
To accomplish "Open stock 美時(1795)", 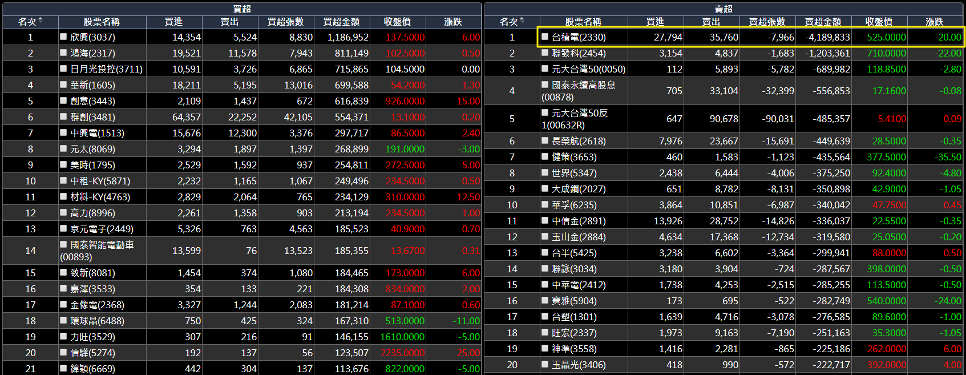I will 92,165.
